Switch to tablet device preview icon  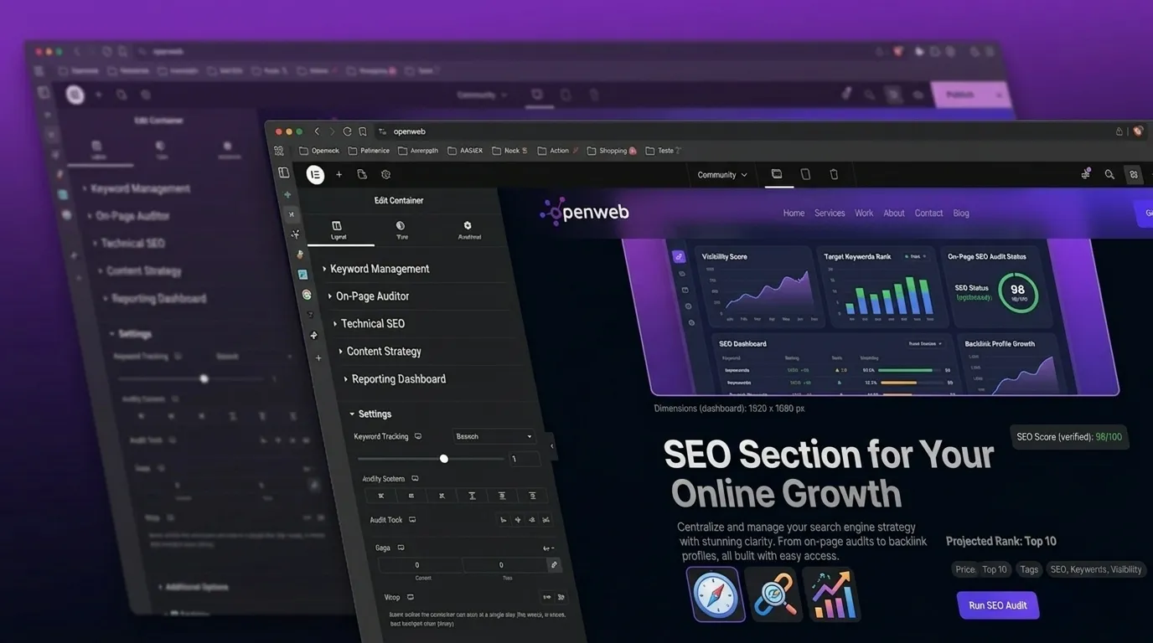[x=805, y=174]
